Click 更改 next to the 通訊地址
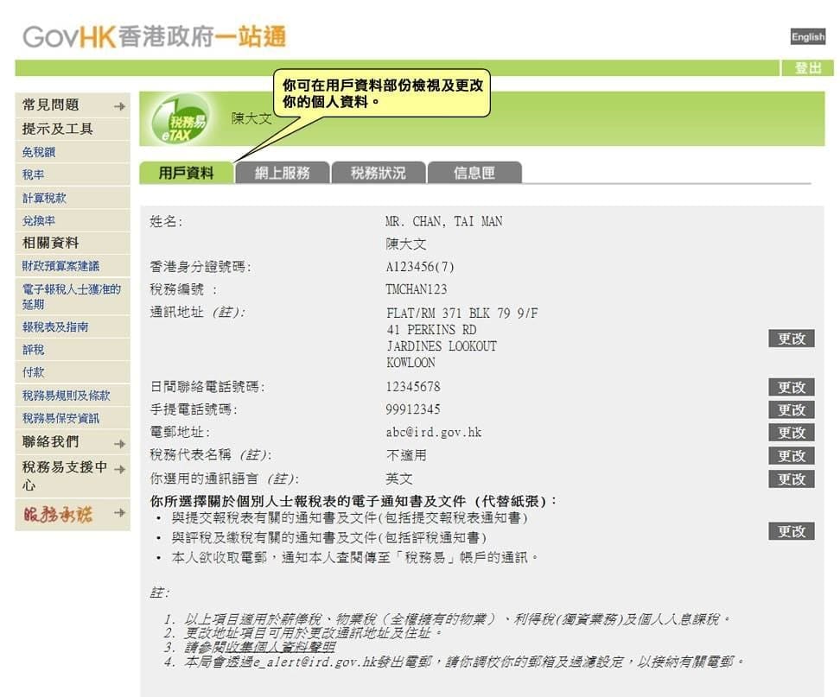The width and height of the screenshot is (840, 697). tap(791, 339)
